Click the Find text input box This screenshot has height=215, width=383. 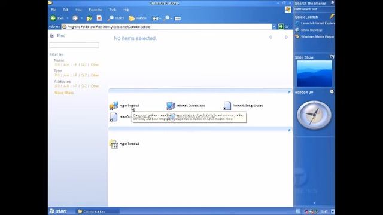coord(74,45)
